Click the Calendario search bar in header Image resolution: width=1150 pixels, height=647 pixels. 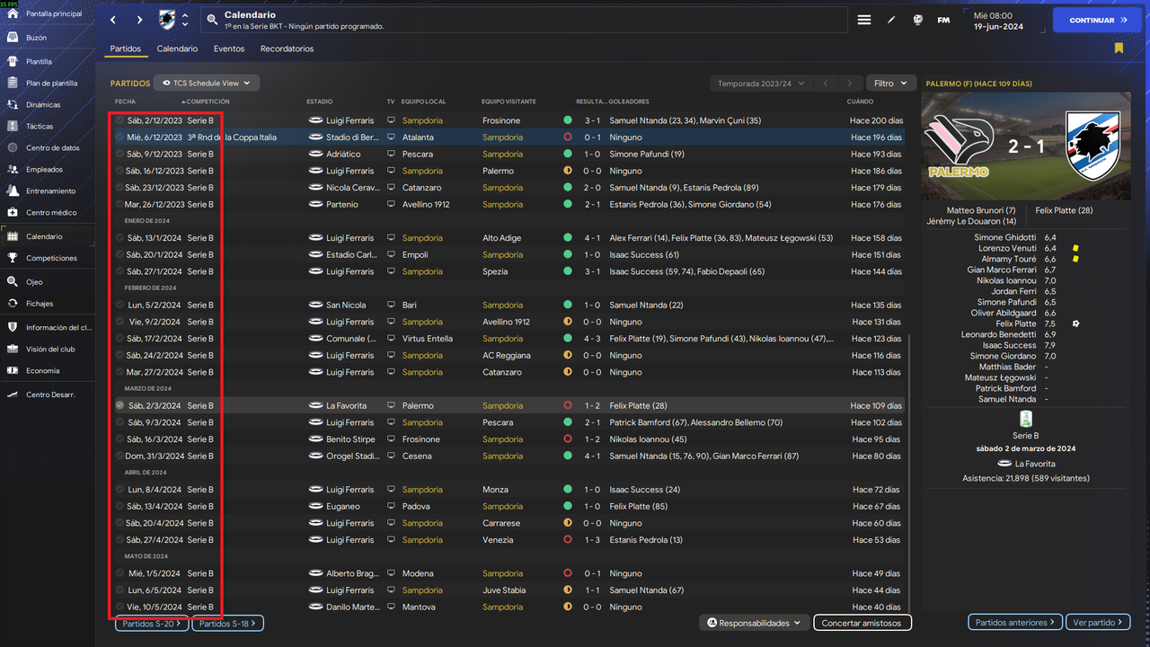tap(524, 20)
